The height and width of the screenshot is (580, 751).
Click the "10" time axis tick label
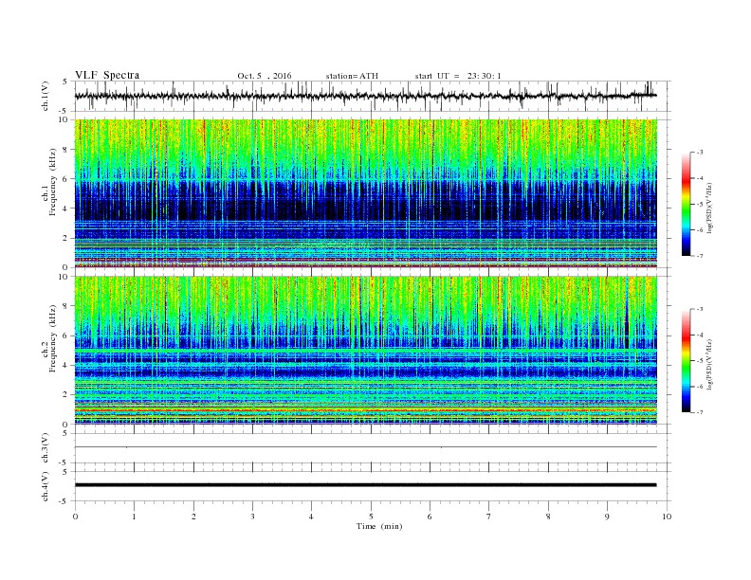pos(667,517)
